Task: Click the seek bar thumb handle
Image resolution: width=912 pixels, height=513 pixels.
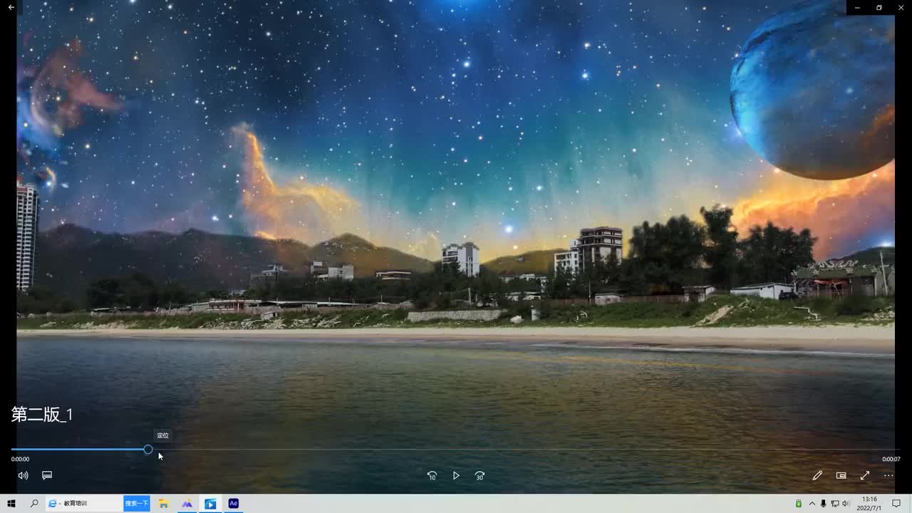Action: click(x=147, y=450)
